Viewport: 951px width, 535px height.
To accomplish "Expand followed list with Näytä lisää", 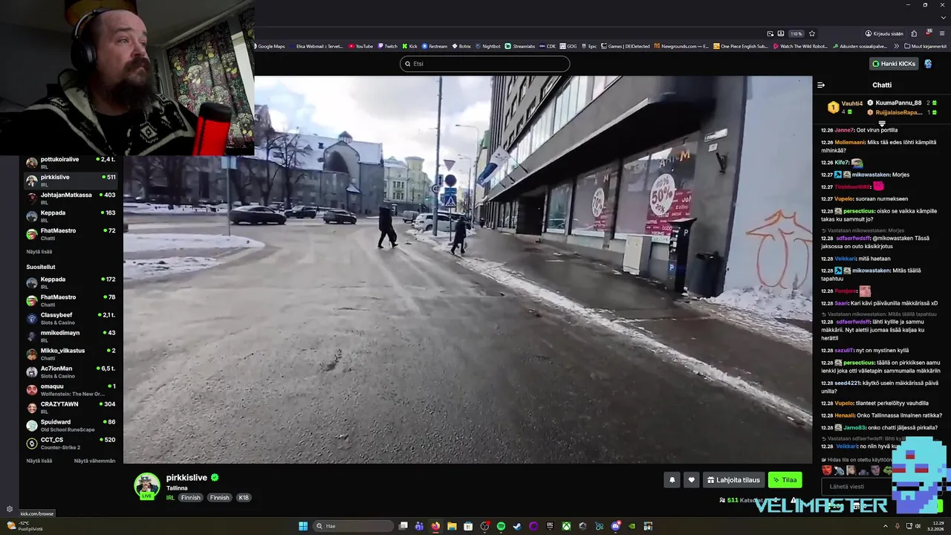I will pos(39,252).
